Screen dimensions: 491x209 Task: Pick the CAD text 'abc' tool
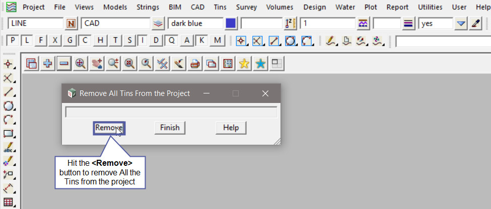coord(9,148)
